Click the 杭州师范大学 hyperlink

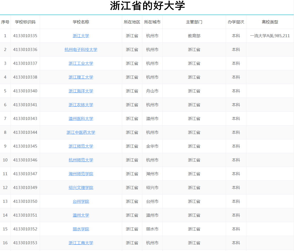pyautogui.click(x=81, y=160)
